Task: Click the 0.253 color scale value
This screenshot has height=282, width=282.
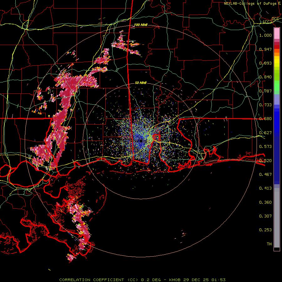Action: [x=265, y=230]
